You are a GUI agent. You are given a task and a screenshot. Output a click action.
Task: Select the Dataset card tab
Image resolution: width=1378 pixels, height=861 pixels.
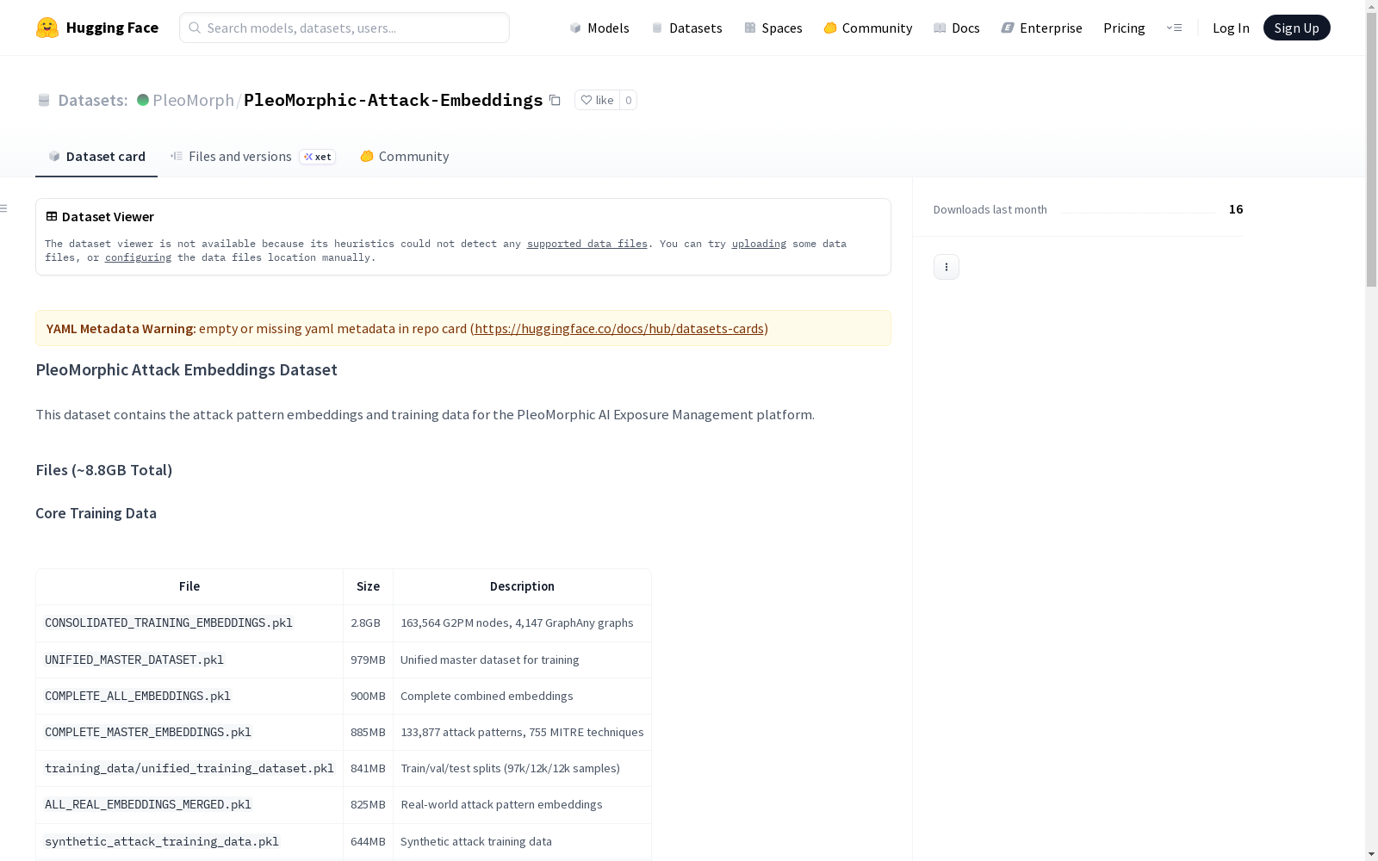96,157
